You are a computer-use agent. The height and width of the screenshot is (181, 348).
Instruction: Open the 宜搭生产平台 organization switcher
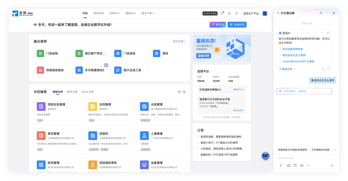252,13
